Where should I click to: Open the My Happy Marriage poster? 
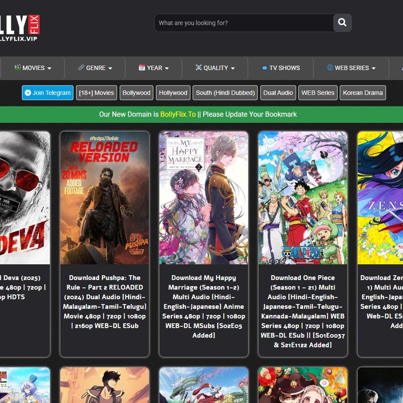pyautogui.click(x=204, y=198)
